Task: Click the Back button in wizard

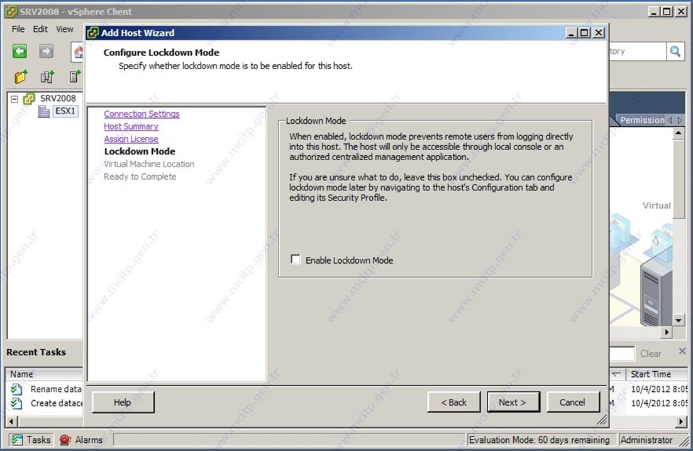Action: [454, 403]
